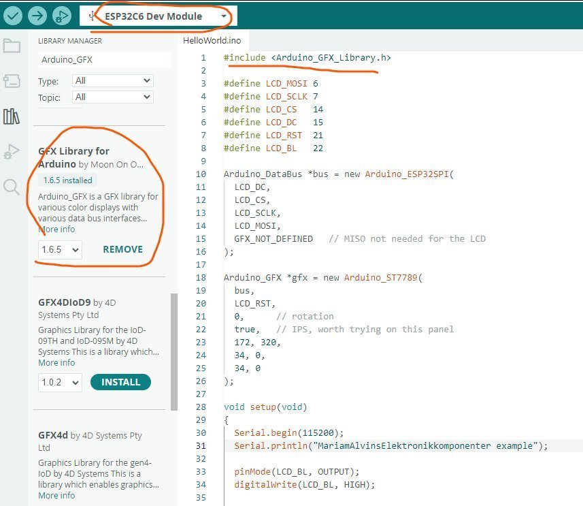Toggle the Library Manager books icon
583x506 pixels.
12,116
